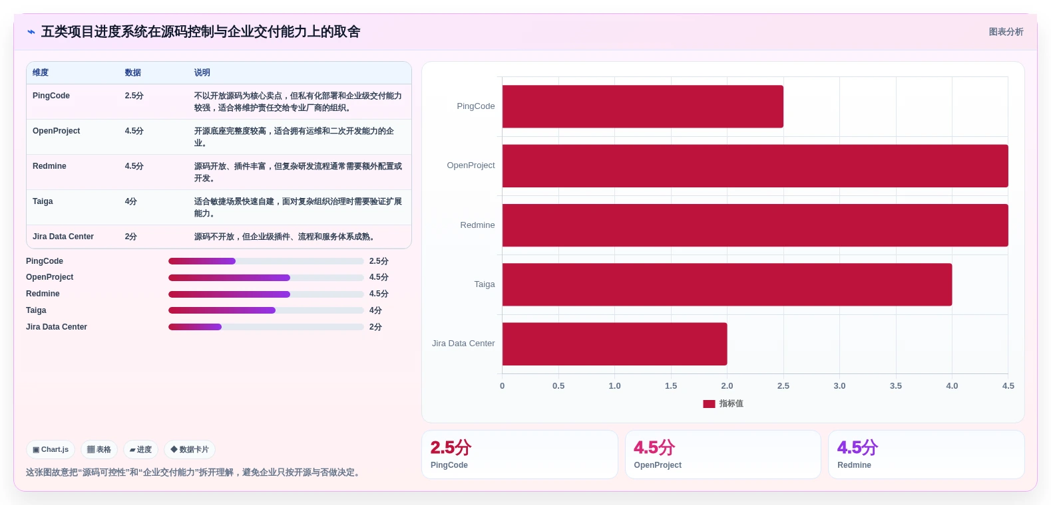The height and width of the screenshot is (505, 1051).
Task: Click the PingCode progress bar
Action: point(266,261)
